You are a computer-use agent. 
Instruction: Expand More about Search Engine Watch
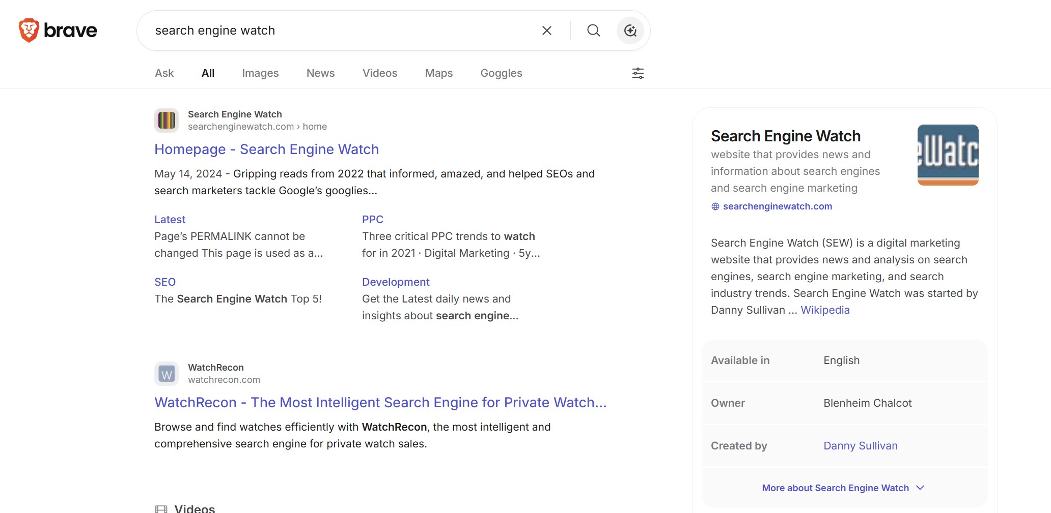843,488
